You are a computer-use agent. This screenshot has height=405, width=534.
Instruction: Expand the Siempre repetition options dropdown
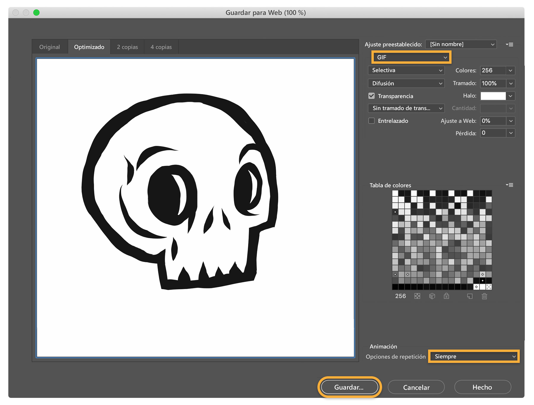click(474, 356)
